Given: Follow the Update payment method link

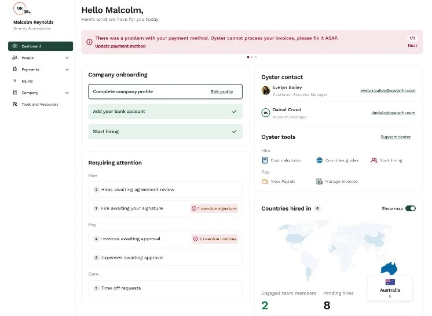Looking at the screenshot, I should (120, 46).
